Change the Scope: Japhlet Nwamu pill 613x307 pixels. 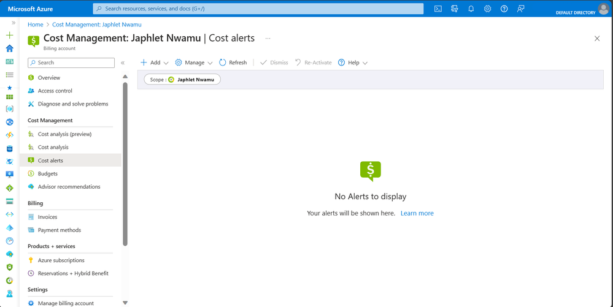pyautogui.click(x=182, y=79)
